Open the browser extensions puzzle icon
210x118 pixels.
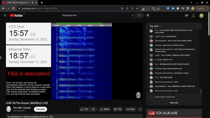(x=178, y=8)
